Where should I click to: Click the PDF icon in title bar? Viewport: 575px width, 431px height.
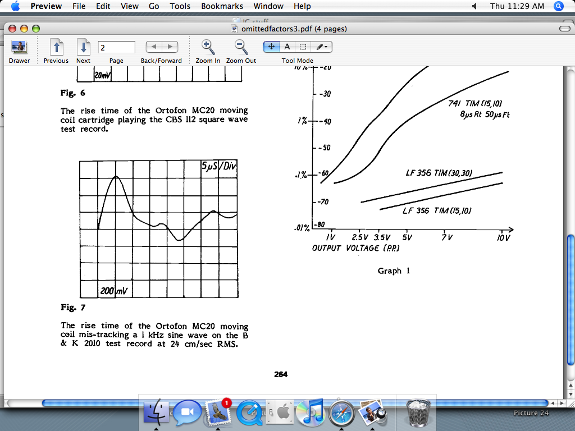234,29
